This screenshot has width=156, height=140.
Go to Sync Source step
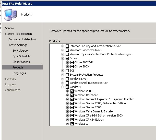(x=20, y=51)
